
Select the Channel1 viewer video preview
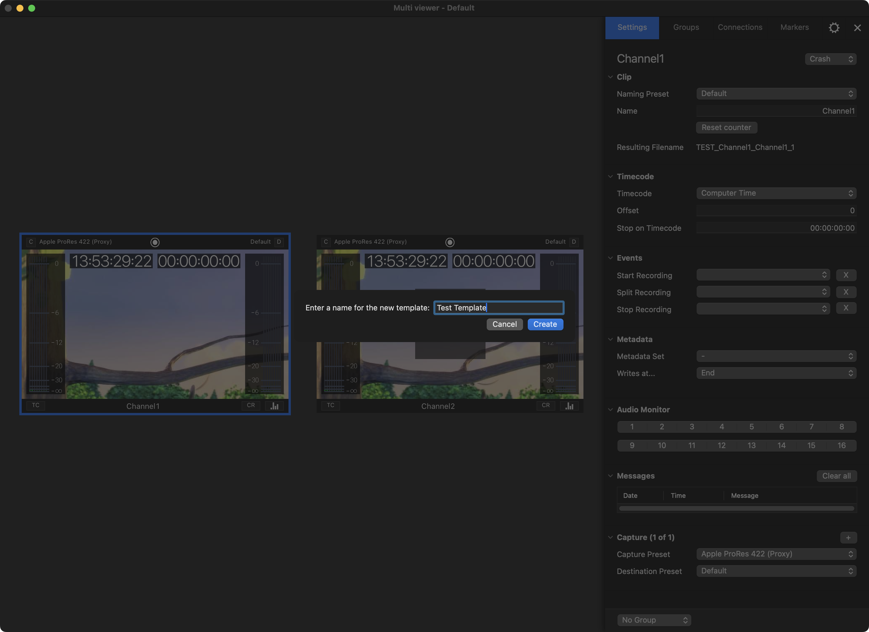coord(155,324)
